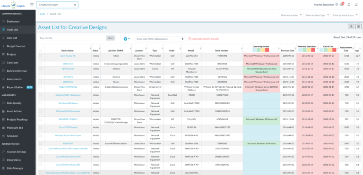The width and height of the screenshot is (363, 175).
Task: Open Business Reviews in the sidebar
Action: point(18,71)
